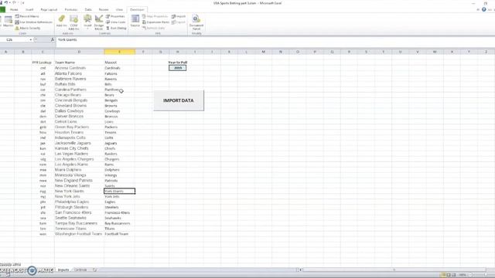
Task: Open the green File tab
Action: click(2, 10)
